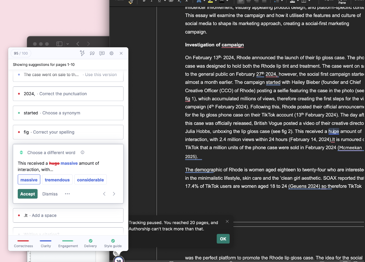Viewport: 365px width, 262px height.
Task: Go to next suggestion arrow
Action: (x=114, y=194)
